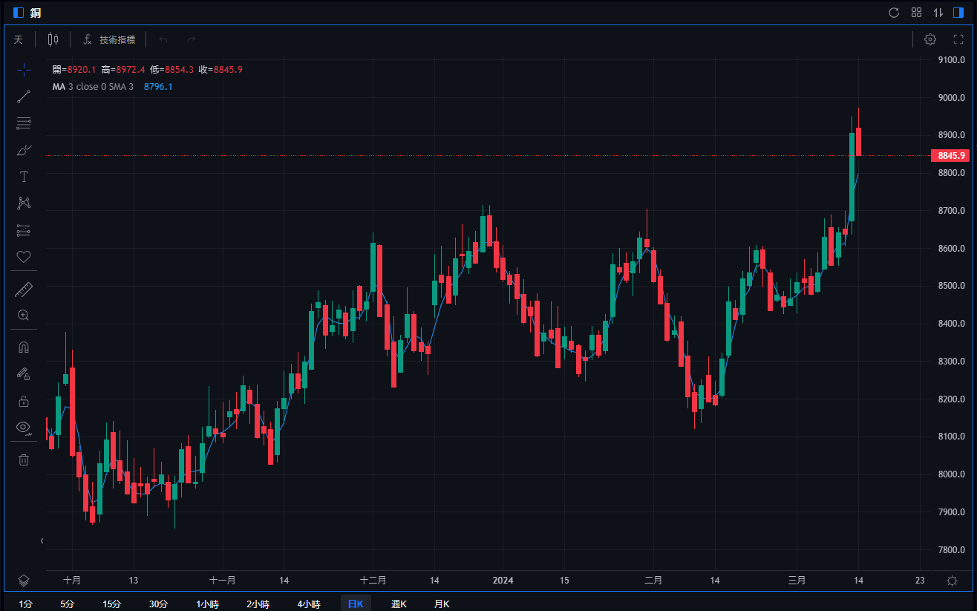
Task: Collapse the left drawing toolbar arrow
Action: coord(42,541)
